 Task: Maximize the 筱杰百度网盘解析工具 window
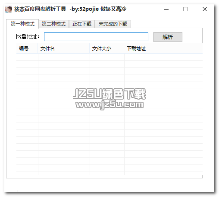pyautogui.click(x=185, y=9)
